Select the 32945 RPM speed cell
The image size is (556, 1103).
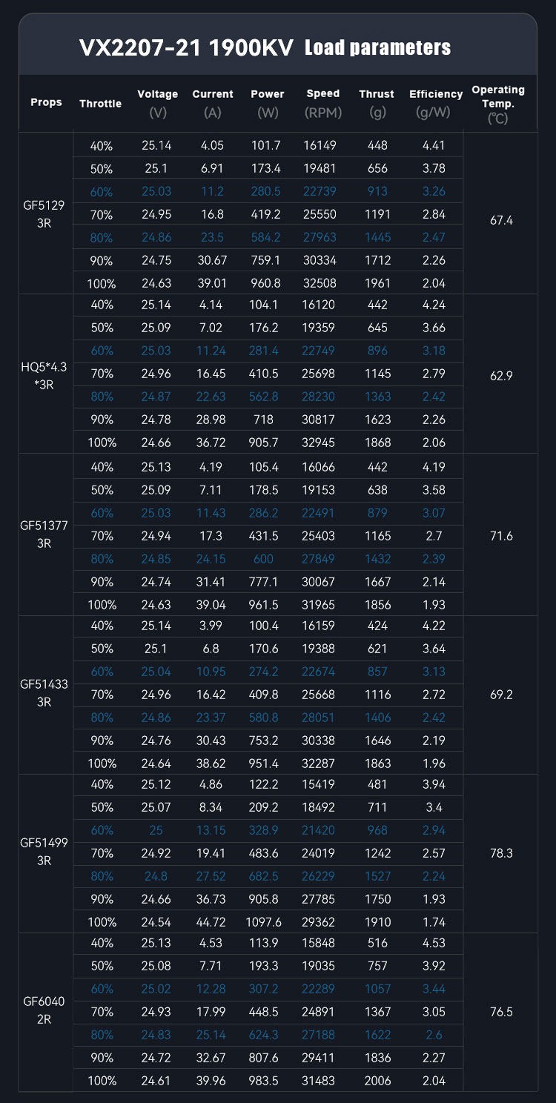click(x=322, y=443)
